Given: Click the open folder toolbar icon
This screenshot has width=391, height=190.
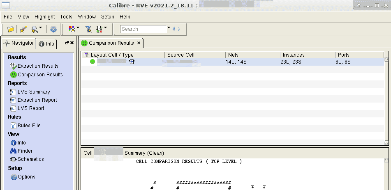Looking at the screenshot, I should [11, 29].
